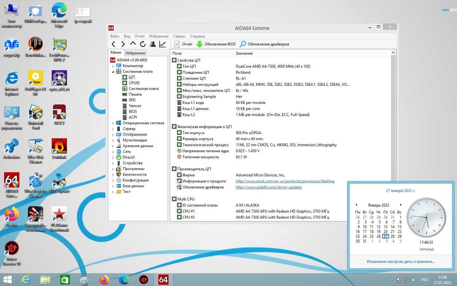This screenshot has width=457, height=286.
Task: Expand the Операционная система node
Action: click(113, 123)
